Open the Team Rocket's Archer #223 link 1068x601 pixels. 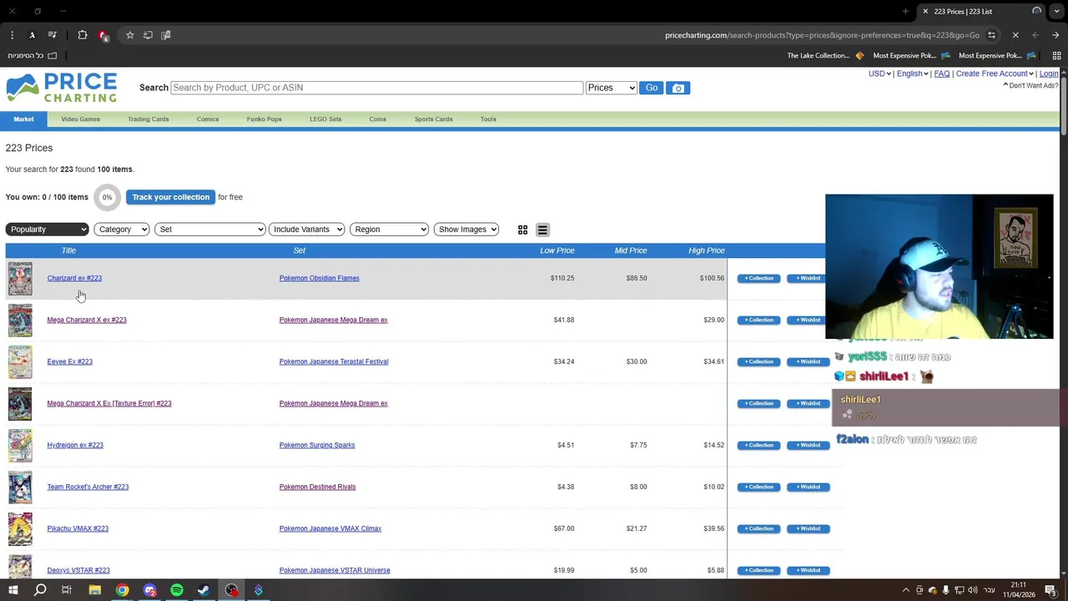pyautogui.click(x=88, y=487)
